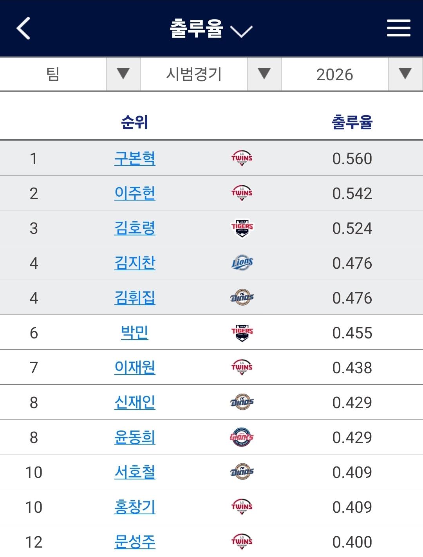Open player 구본혁's profile link

(x=135, y=158)
